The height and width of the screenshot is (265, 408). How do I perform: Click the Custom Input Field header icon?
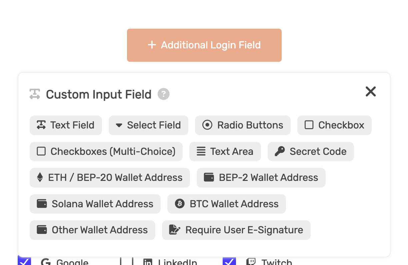coord(35,94)
